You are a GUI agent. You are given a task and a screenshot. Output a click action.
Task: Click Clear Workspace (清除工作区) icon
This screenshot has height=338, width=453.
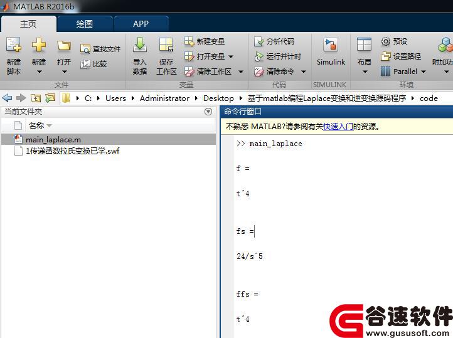click(189, 71)
